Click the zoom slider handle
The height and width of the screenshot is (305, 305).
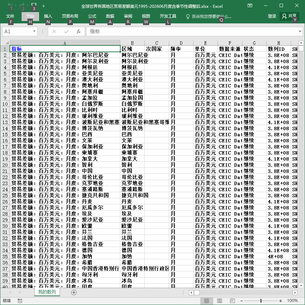(261, 301)
